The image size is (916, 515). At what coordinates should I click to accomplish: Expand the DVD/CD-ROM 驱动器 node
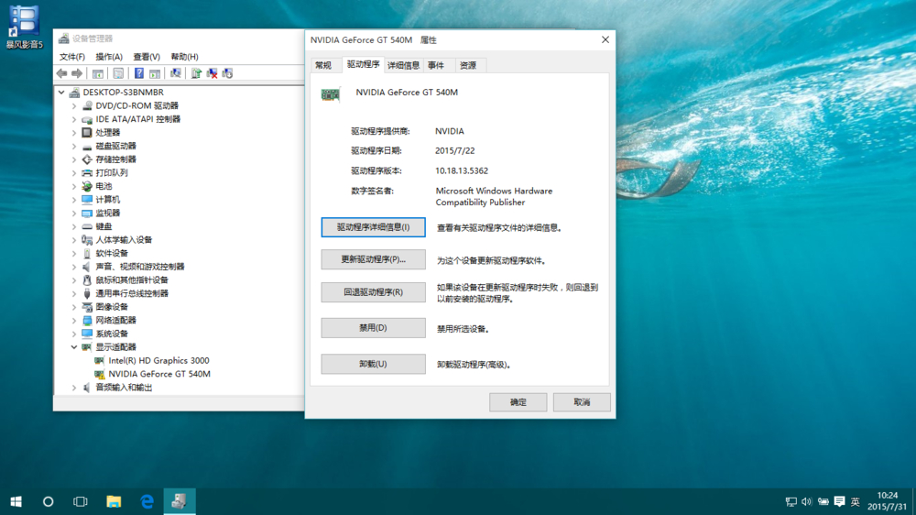(74, 105)
